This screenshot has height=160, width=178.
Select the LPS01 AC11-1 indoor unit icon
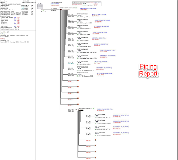[x=97, y=116]
